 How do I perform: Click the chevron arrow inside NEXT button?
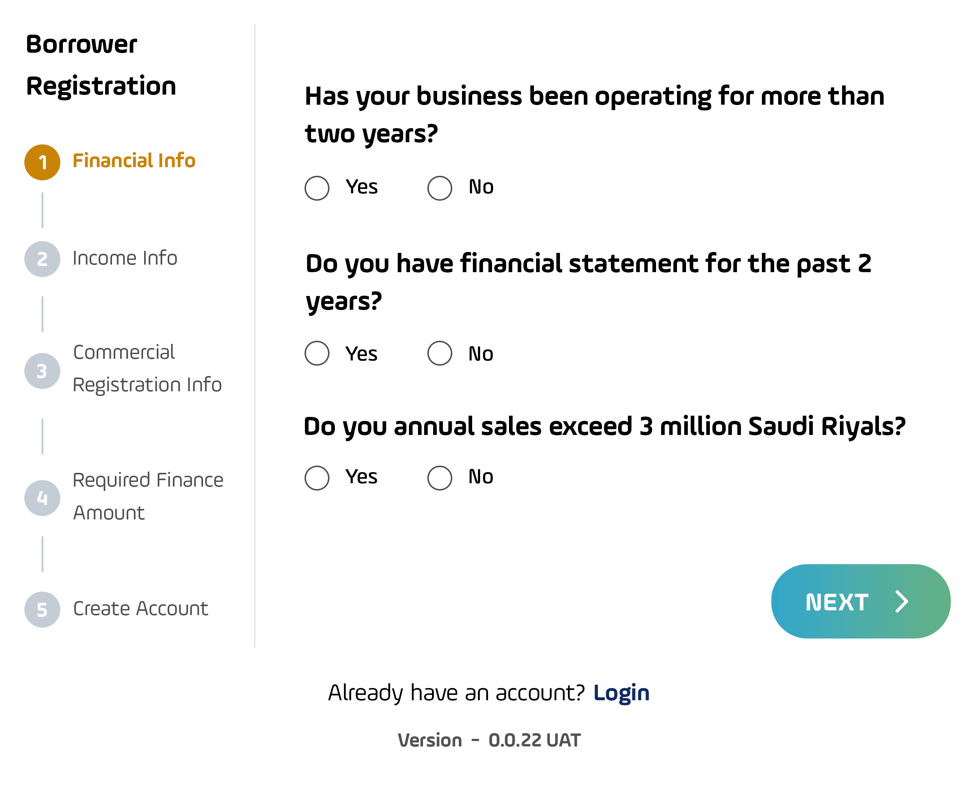pos(902,601)
